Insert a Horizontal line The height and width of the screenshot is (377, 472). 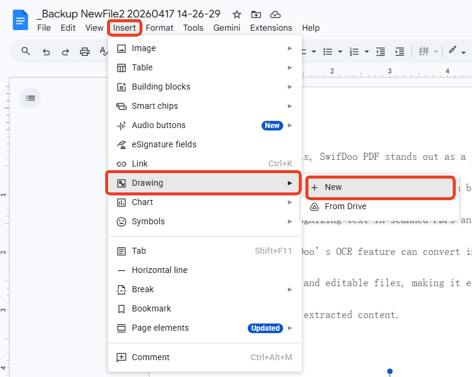click(204, 270)
